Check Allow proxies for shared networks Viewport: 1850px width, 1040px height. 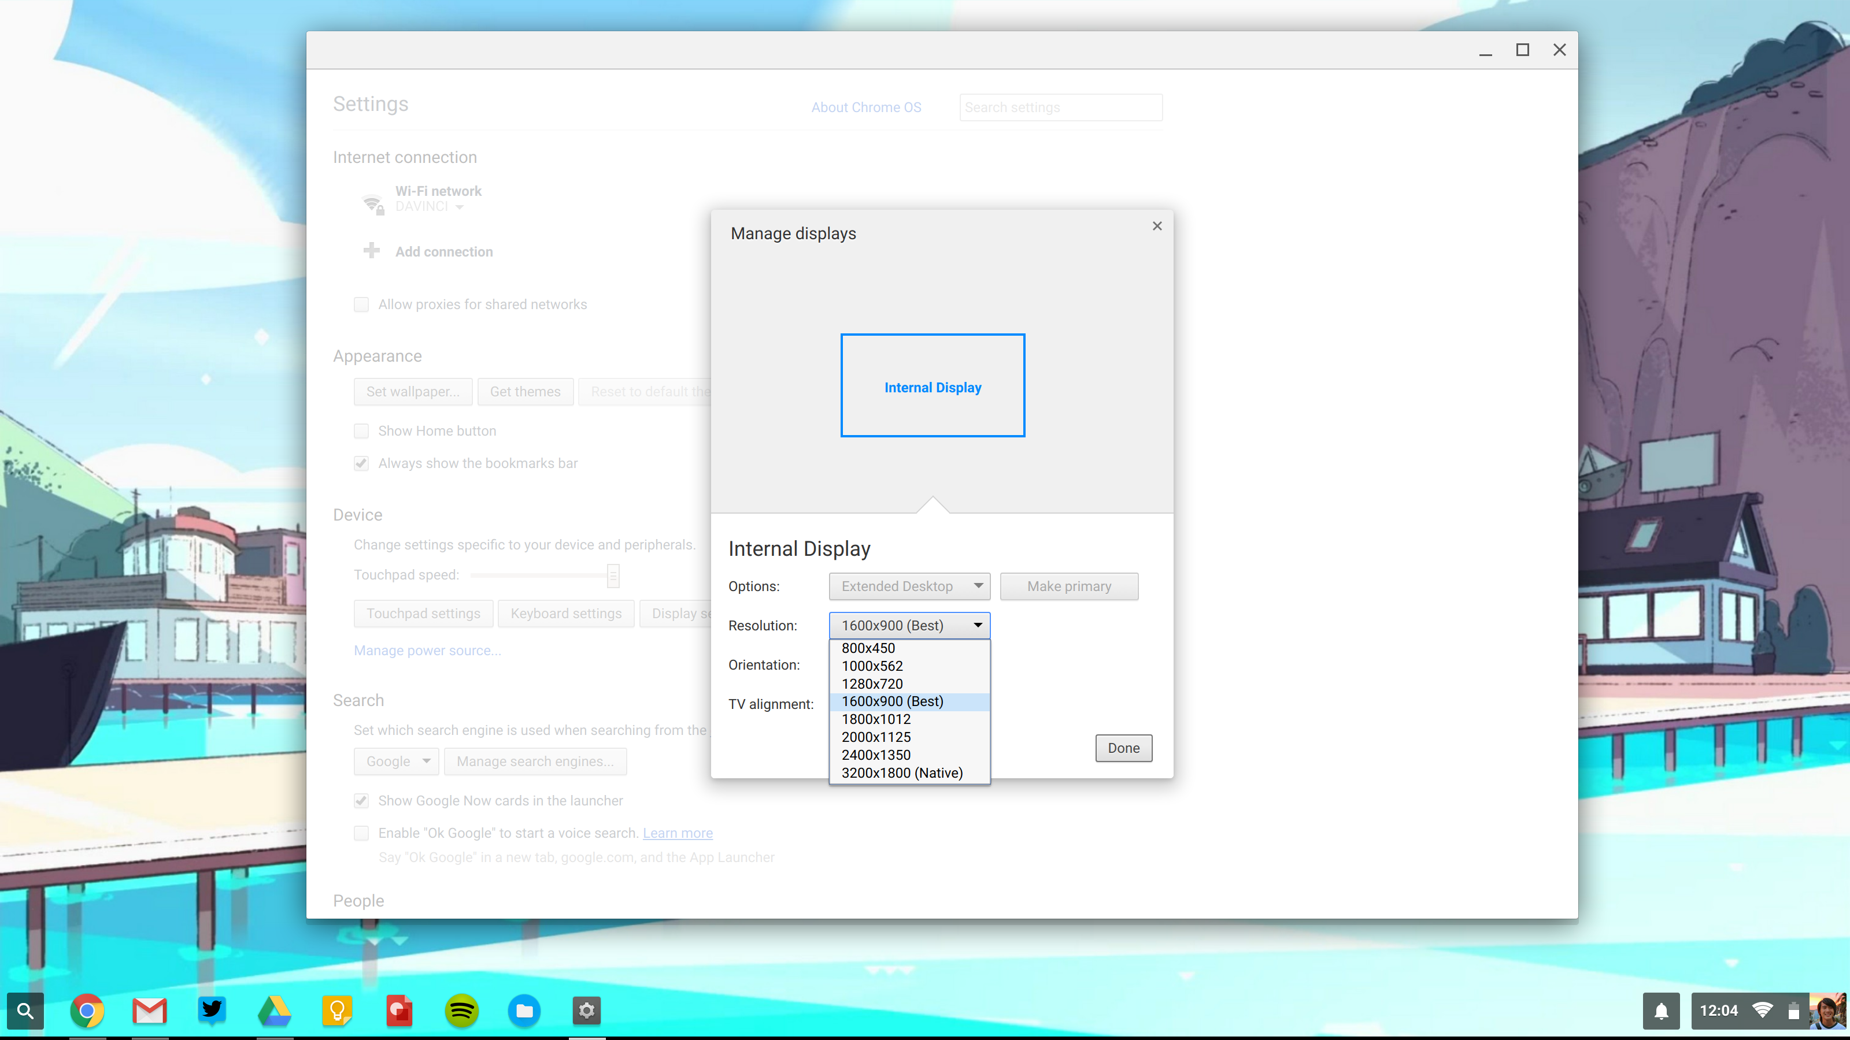coord(361,304)
